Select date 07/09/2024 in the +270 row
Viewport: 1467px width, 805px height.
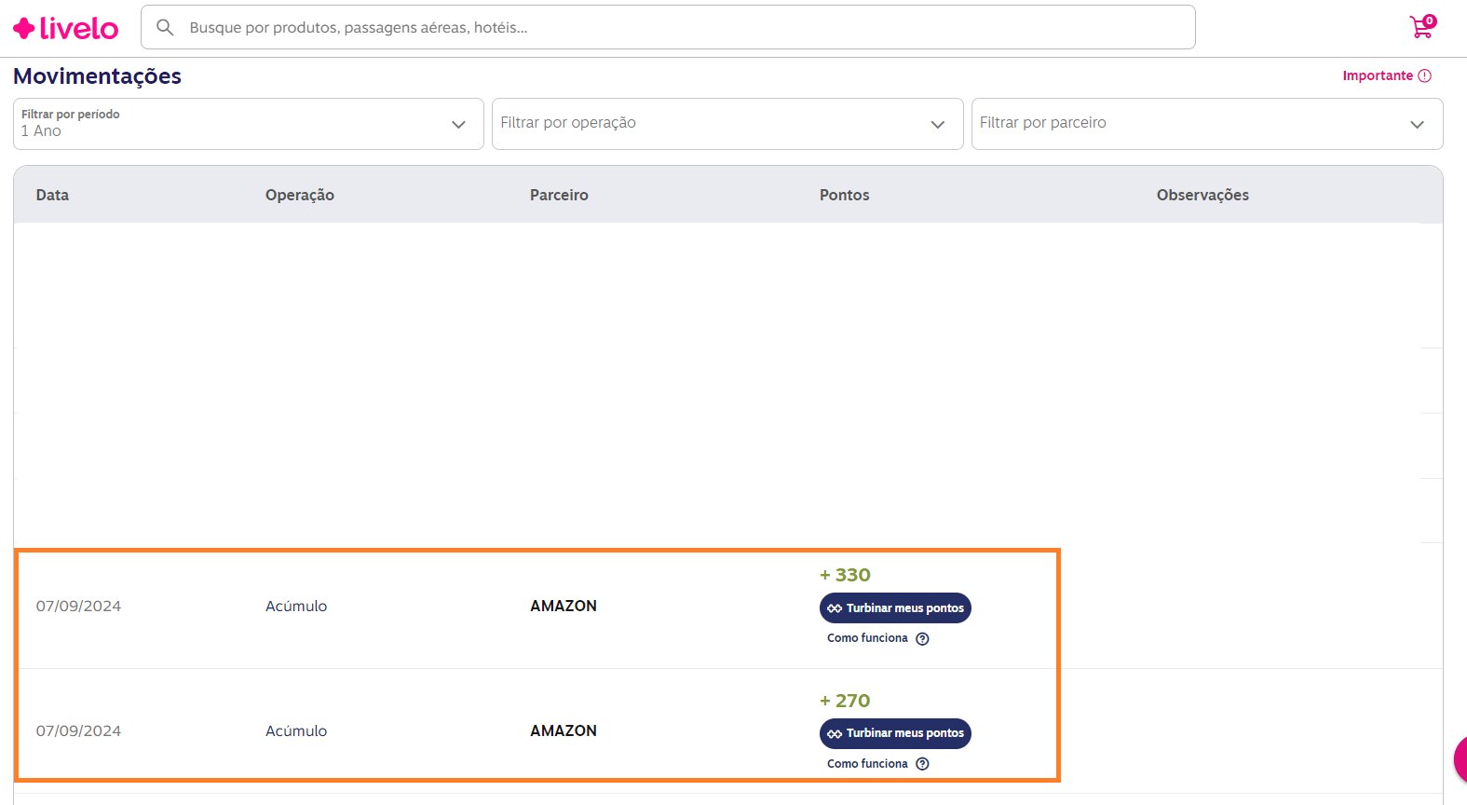coord(78,731)
